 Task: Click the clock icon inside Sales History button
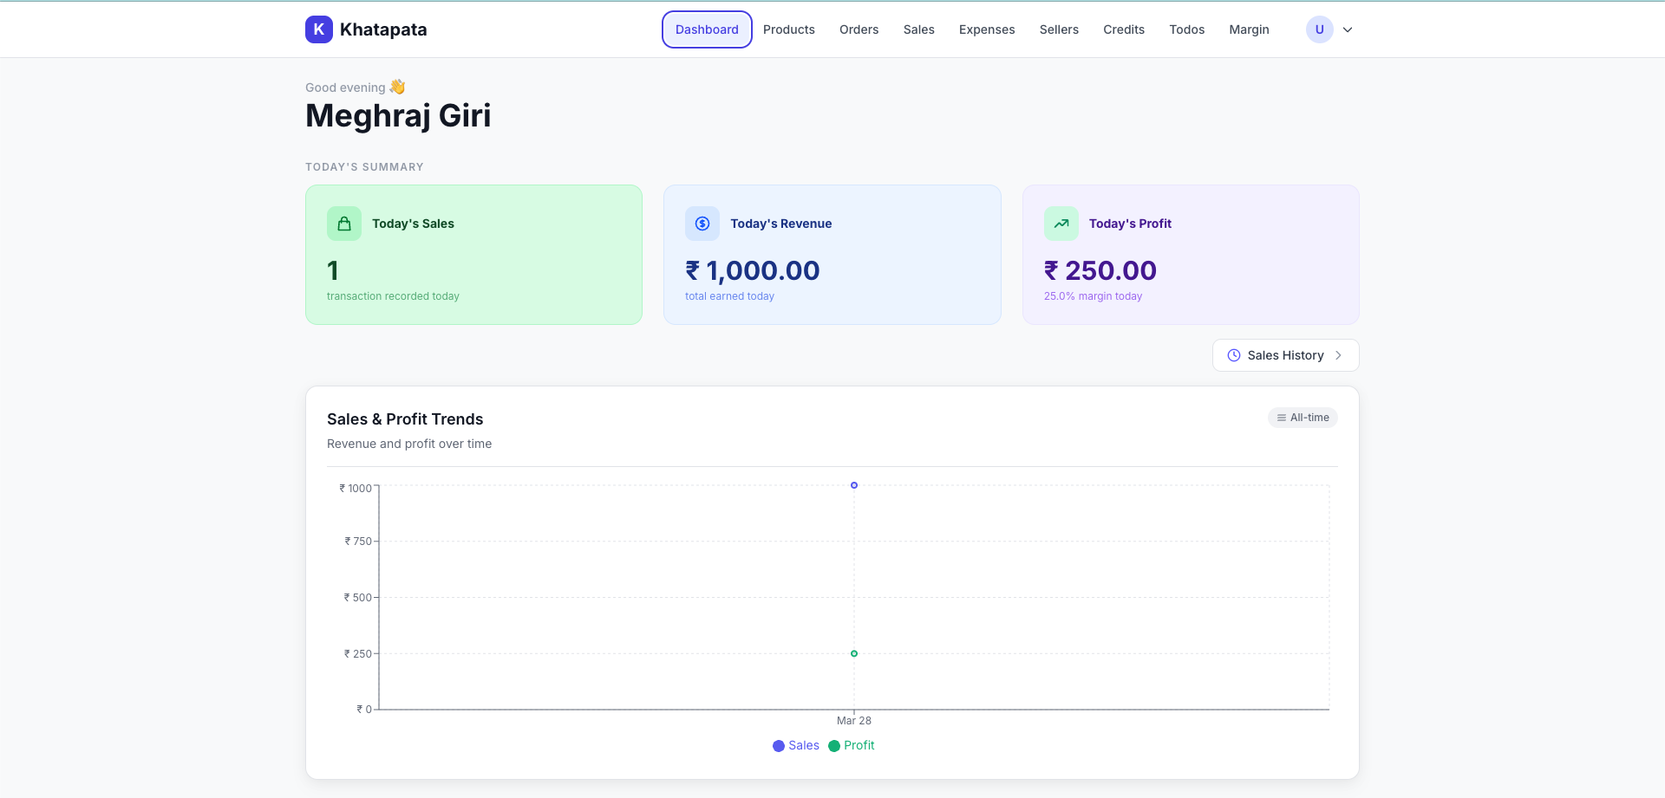1234,355
